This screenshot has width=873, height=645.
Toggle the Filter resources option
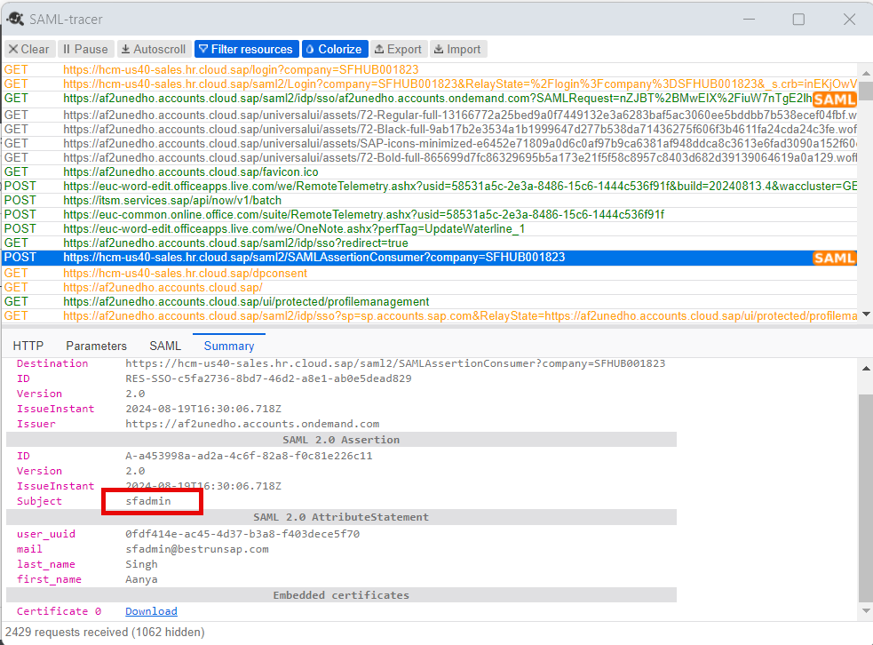(x=246, y=49)
